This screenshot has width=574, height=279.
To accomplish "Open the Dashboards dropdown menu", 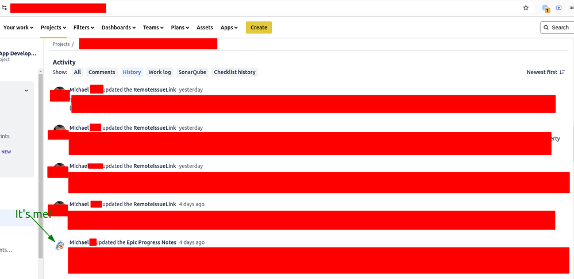I will tap(118, 28).
